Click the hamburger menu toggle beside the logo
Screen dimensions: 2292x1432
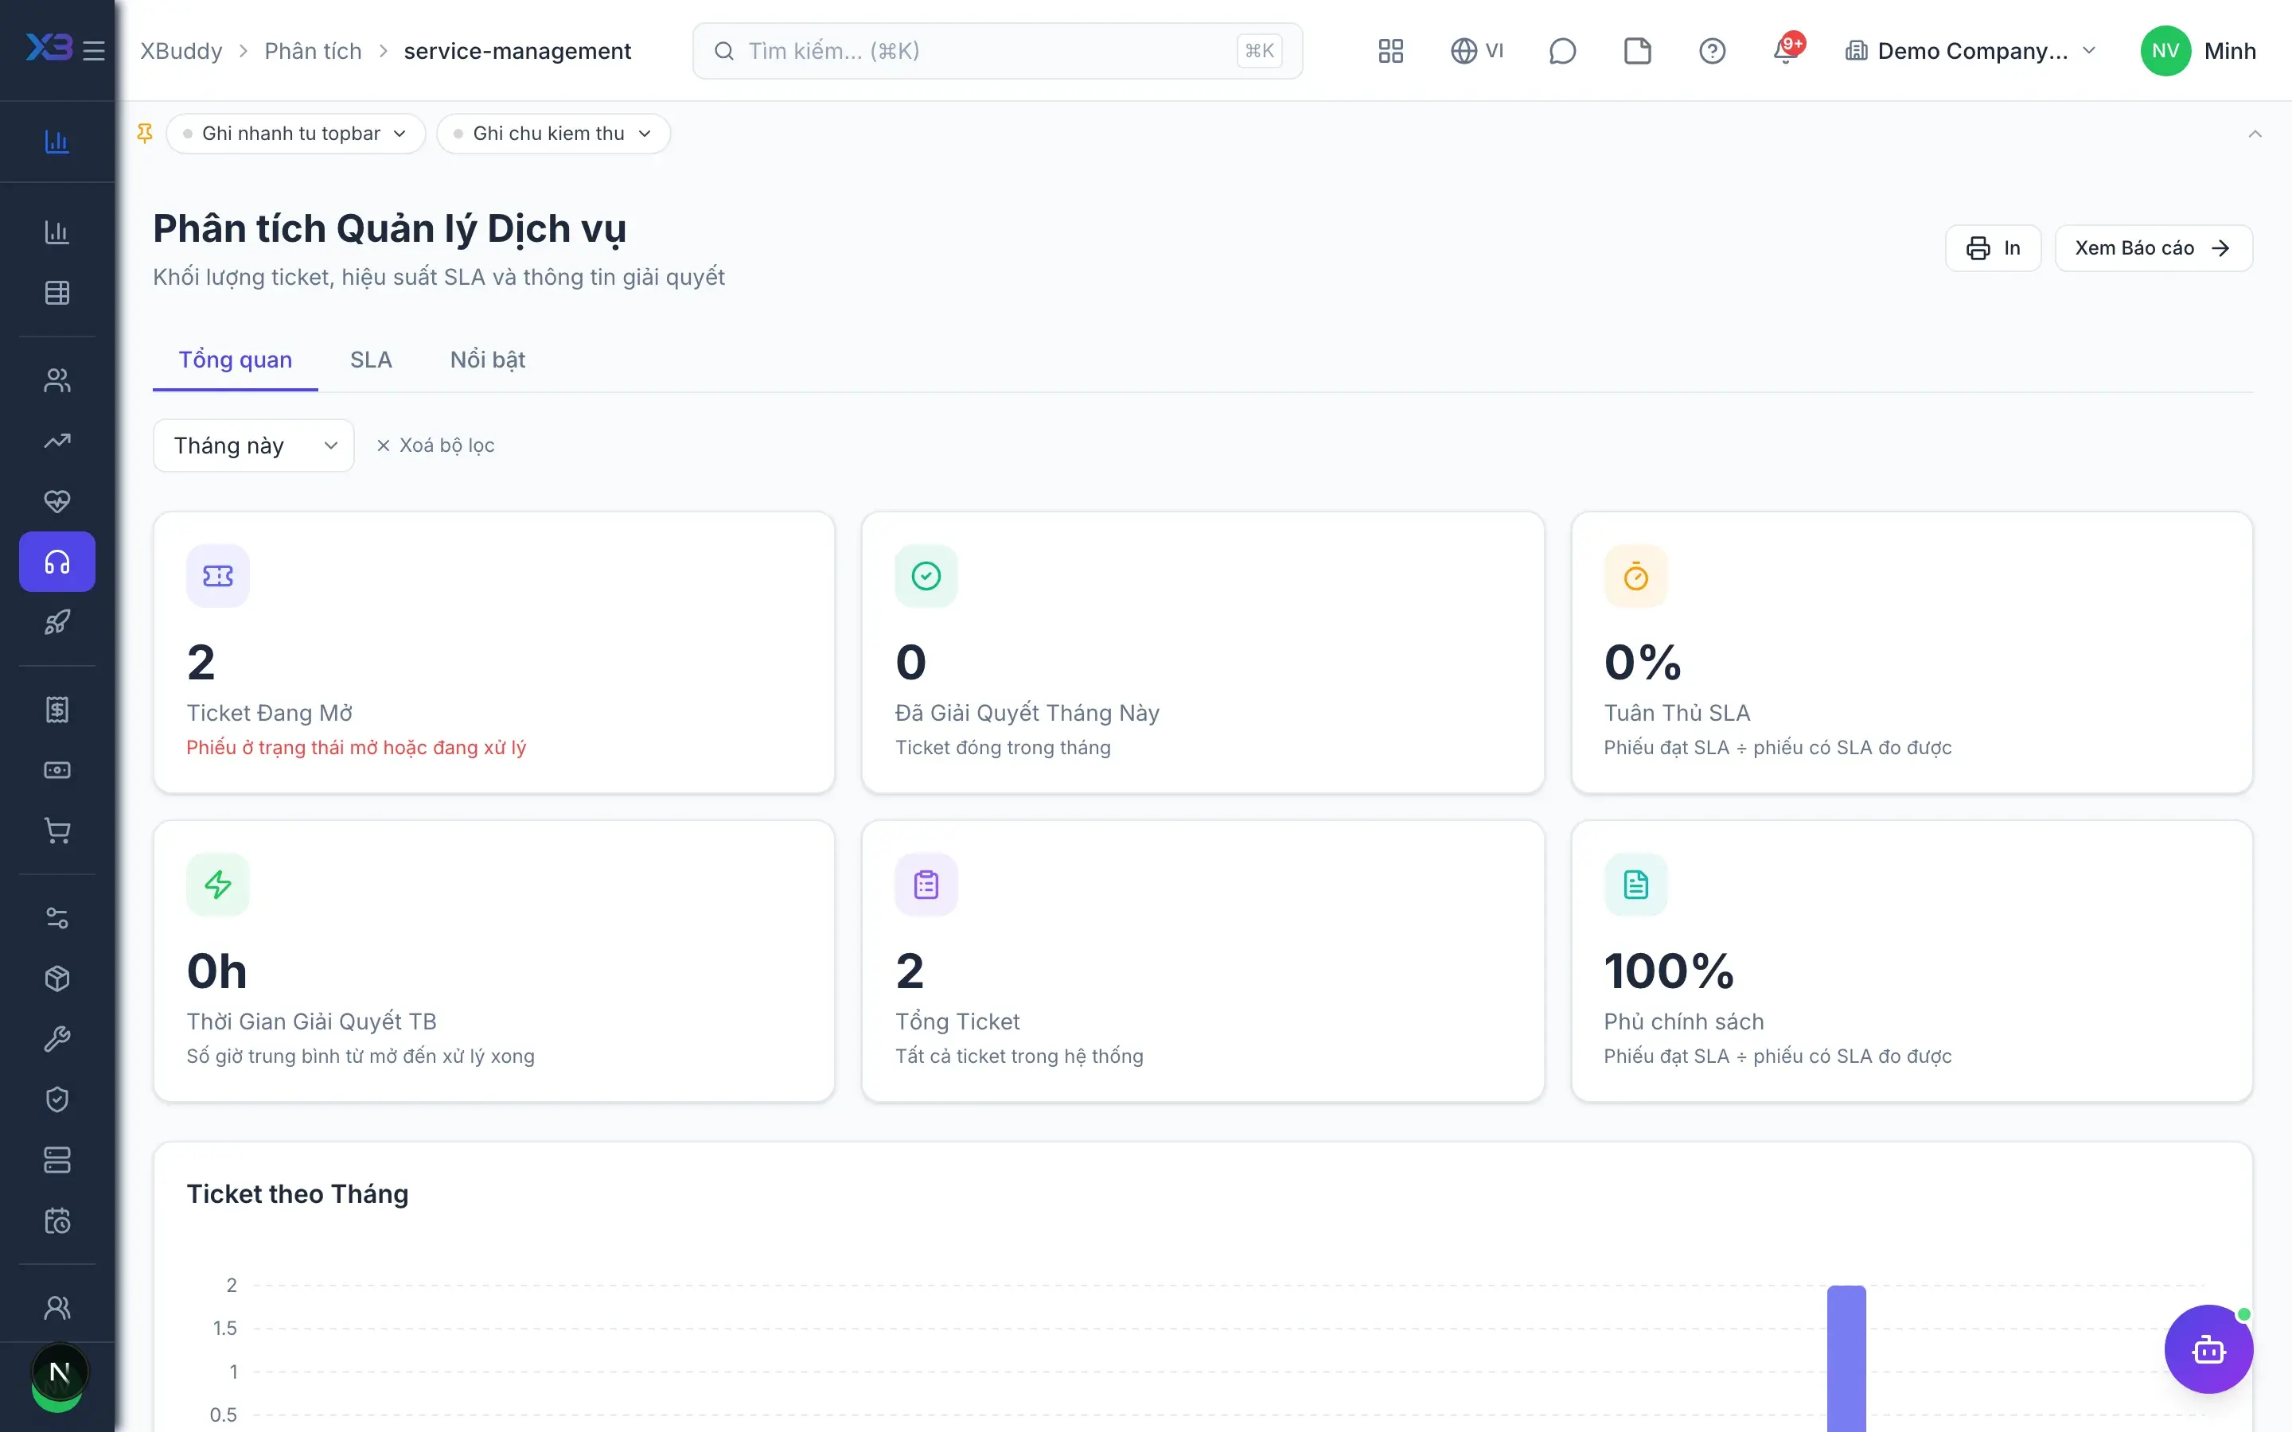click(x=94, y=50)
